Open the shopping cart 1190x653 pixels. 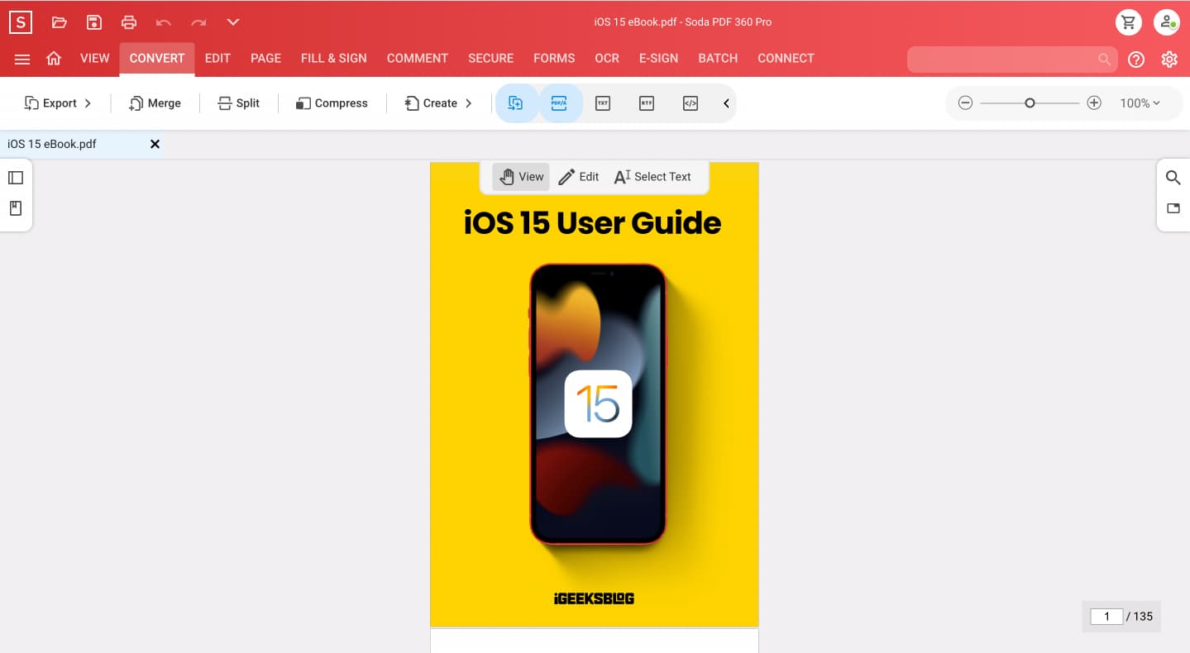(1129, 22)
